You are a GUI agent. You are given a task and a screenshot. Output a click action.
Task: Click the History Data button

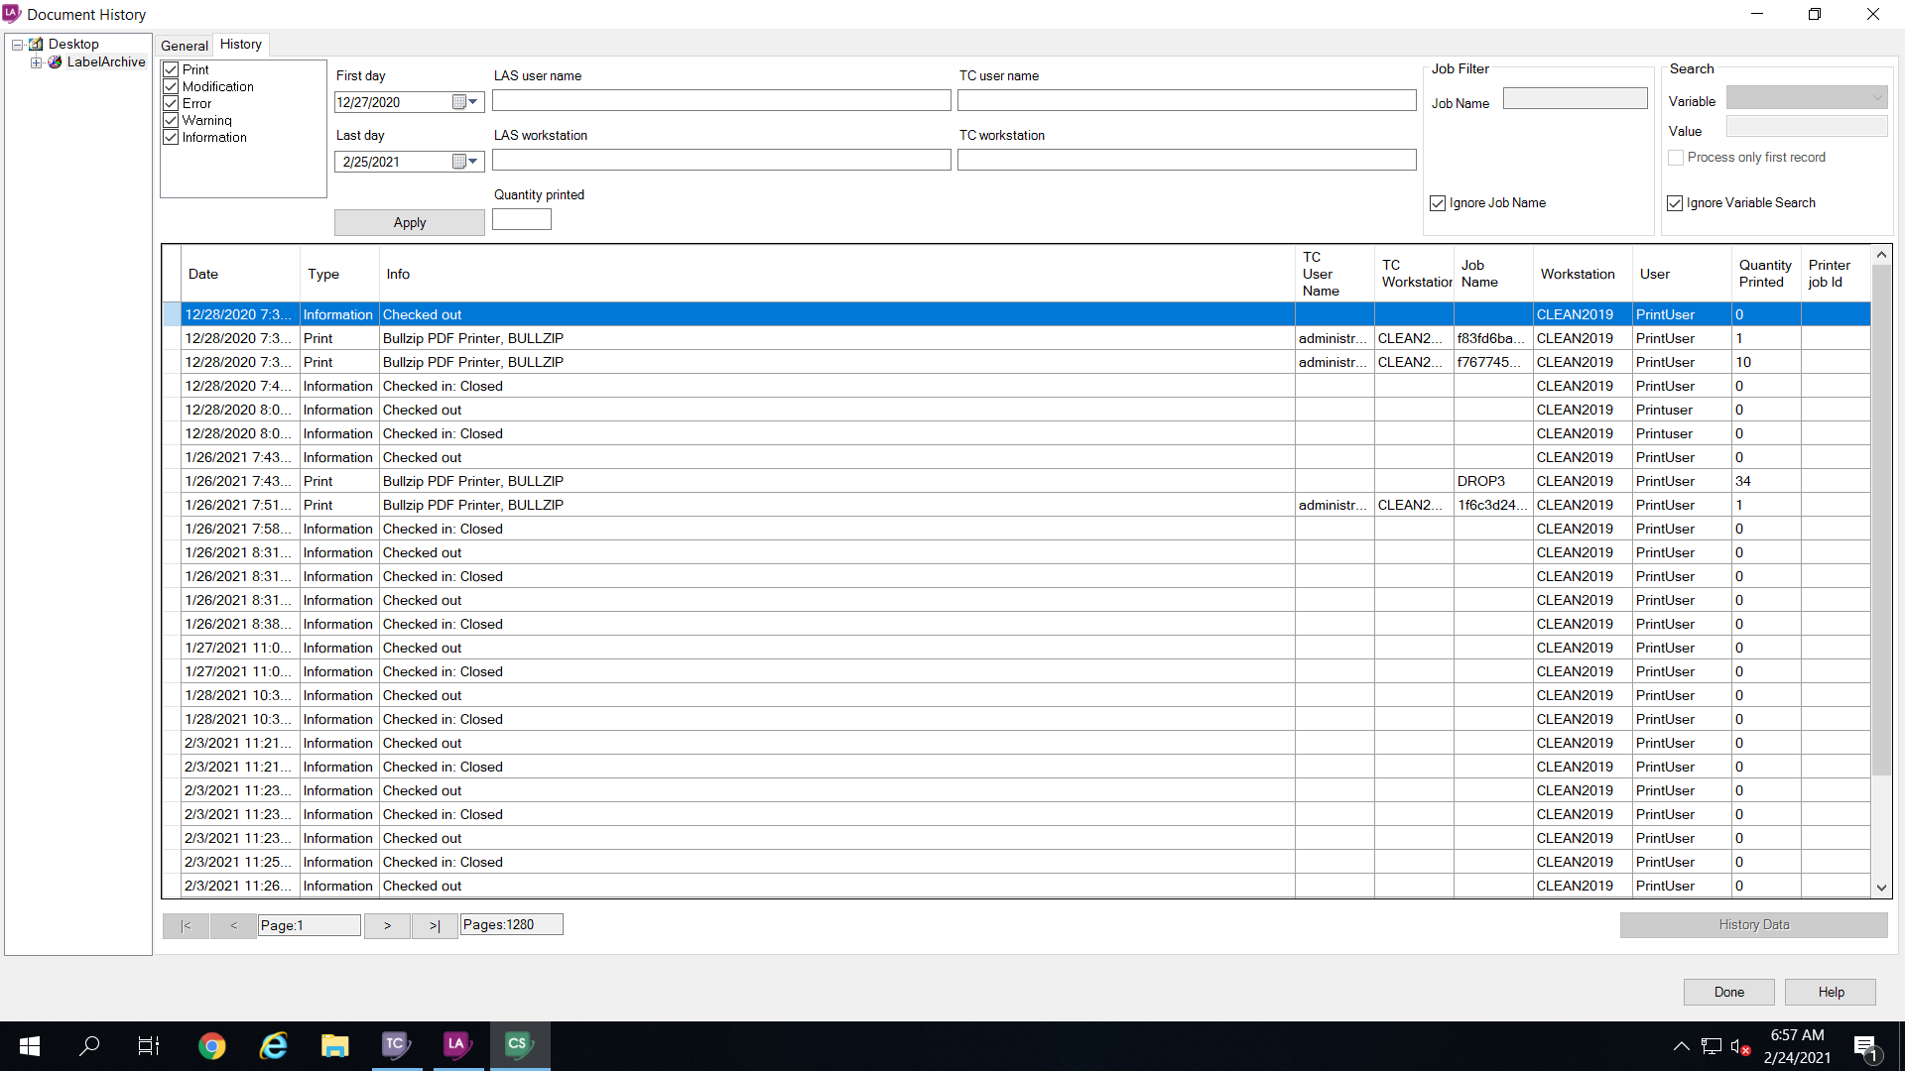[x=1753, y=924]
